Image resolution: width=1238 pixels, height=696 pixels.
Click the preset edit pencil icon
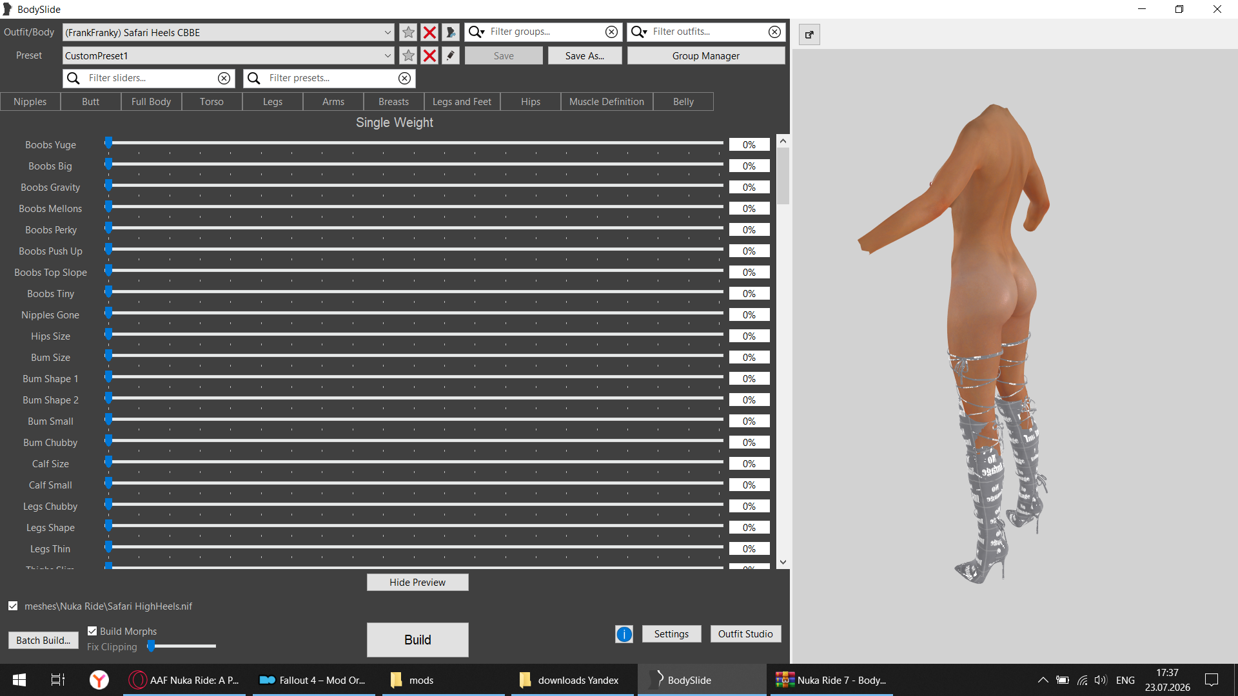pos(451,55)
